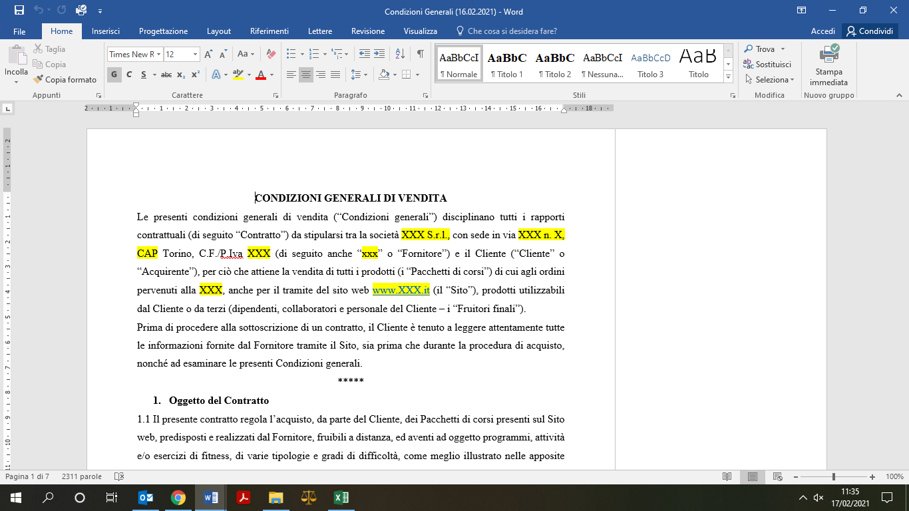Open the font name dropdown
The width and height of the screenshot is (909, 511).
158,55
